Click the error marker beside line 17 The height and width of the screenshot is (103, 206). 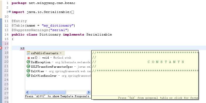tap(1, 48)
